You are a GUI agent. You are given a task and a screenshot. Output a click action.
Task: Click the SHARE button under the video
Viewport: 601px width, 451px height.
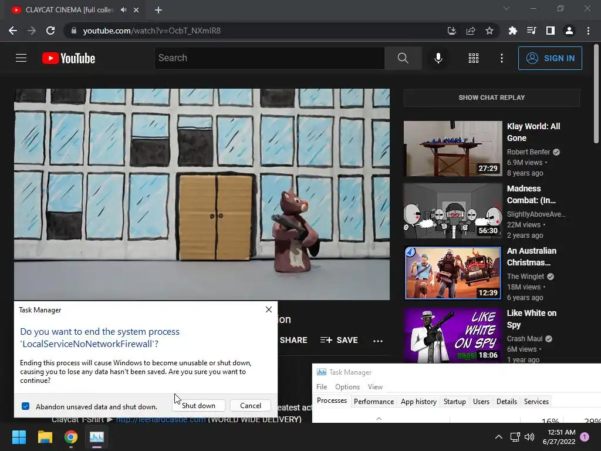pyautogui.click(x=293, y=340)
